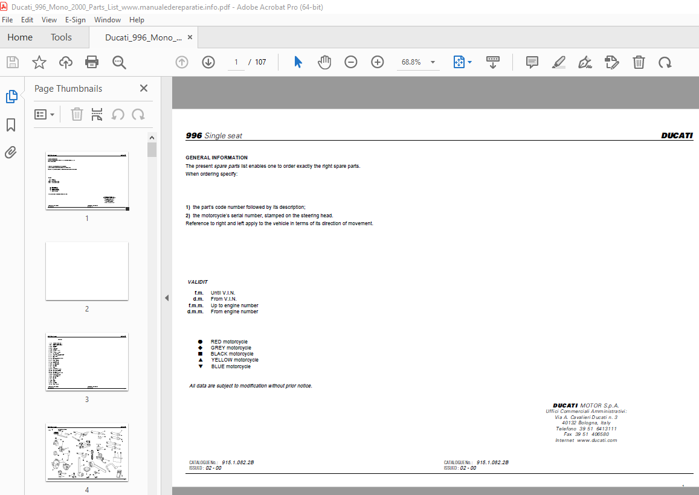Select page 1 thumbnail
Screen dimensions: 699x495
[x=87, y=181]
